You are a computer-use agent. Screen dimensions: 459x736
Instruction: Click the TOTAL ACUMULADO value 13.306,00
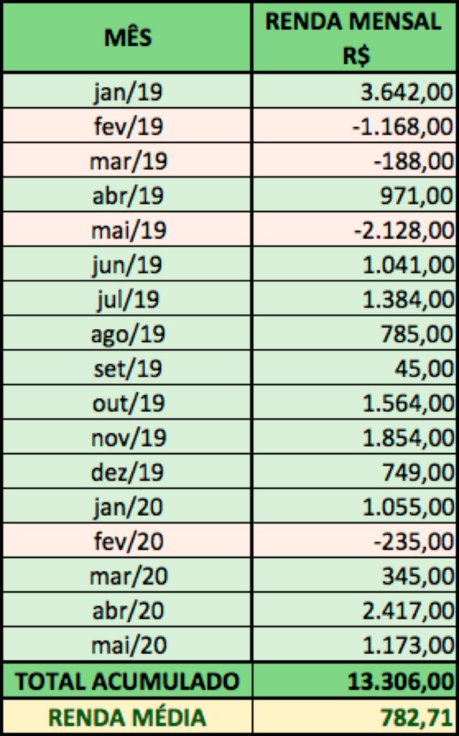(354, 681)
